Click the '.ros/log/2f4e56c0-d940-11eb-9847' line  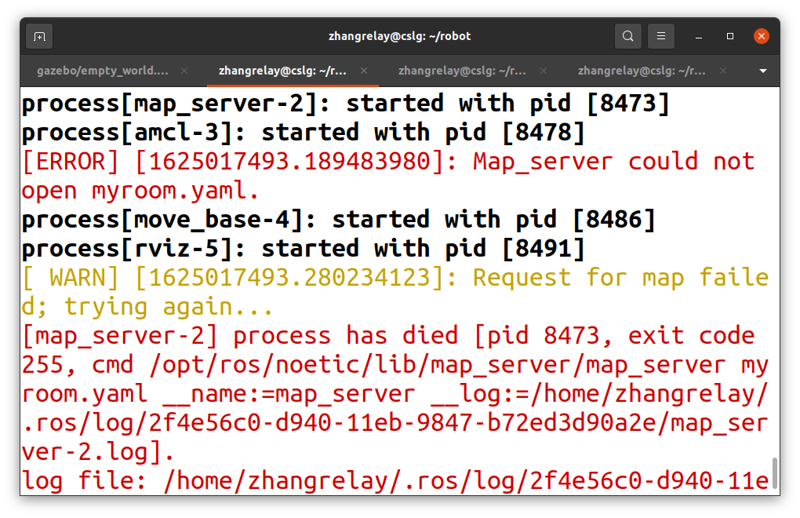click(x=395, y=424)
